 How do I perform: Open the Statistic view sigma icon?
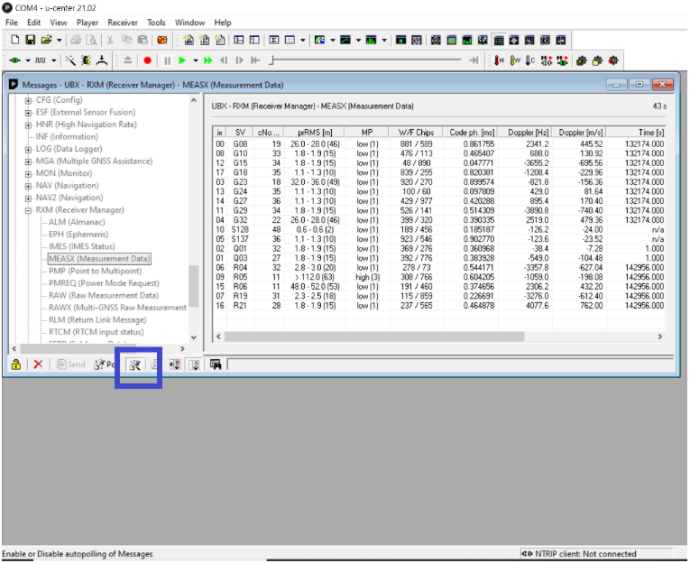tap(273, 40)
